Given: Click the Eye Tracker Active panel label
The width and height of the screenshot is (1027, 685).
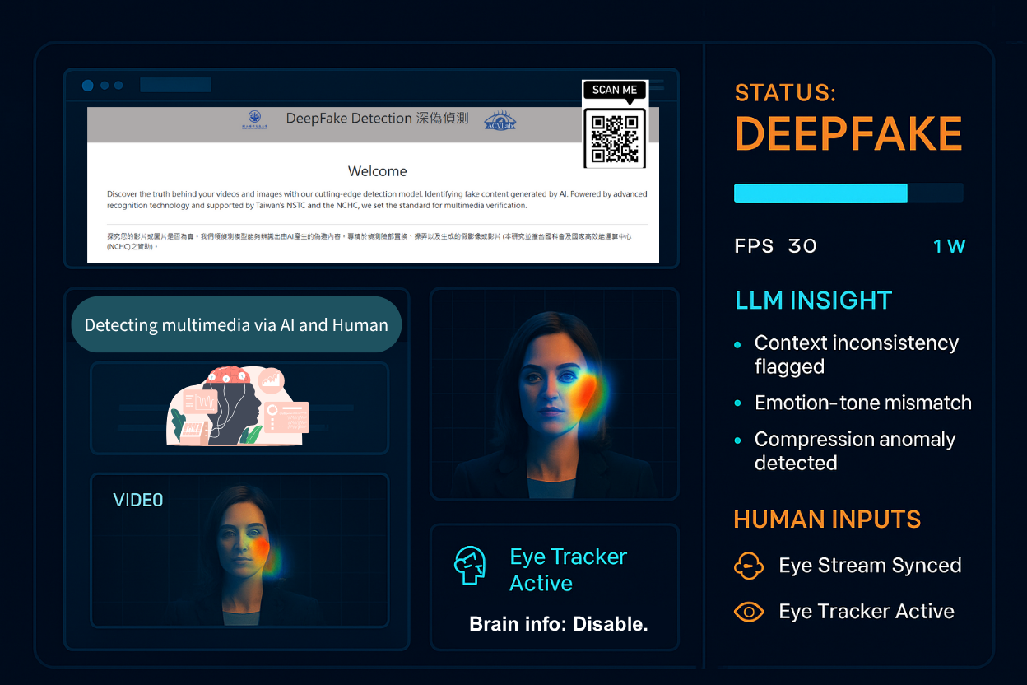Looking at the screenshot, I should tap(568, 570).
